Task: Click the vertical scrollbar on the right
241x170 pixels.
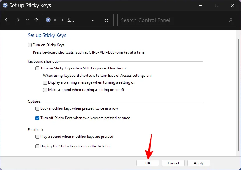Action: point(238,95)
